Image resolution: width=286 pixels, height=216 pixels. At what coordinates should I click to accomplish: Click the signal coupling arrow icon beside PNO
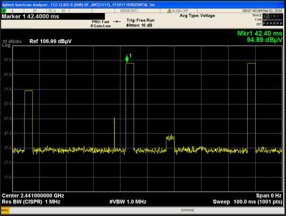(117, 22)
